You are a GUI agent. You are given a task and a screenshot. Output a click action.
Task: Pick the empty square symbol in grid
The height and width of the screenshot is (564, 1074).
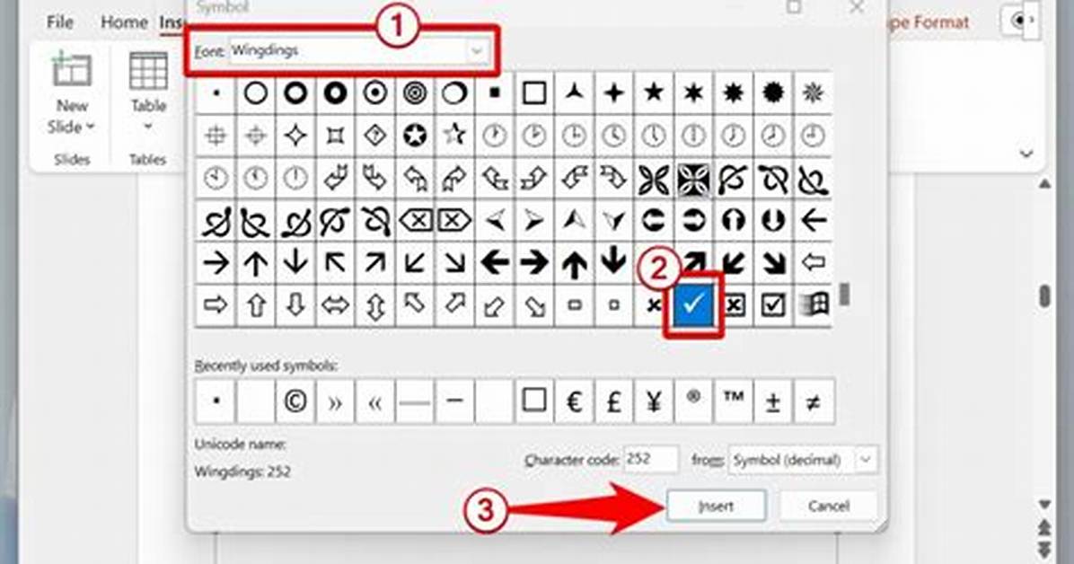534,93
